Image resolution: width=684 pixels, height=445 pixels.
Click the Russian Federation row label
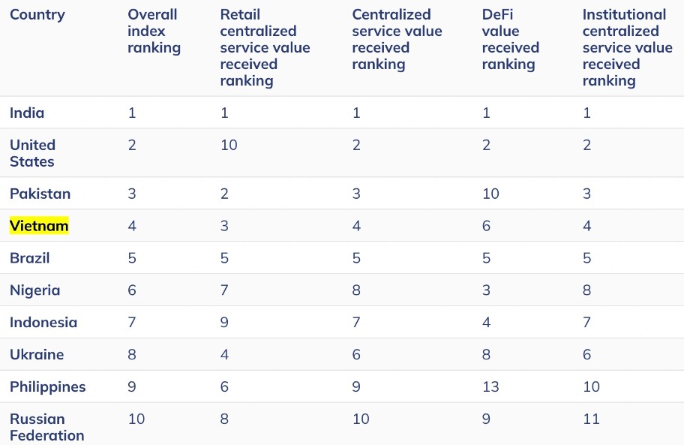click(x=46, y=427)
